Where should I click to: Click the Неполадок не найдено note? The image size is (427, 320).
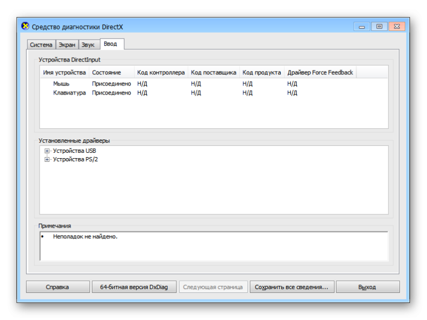click(x=85, y=237)
